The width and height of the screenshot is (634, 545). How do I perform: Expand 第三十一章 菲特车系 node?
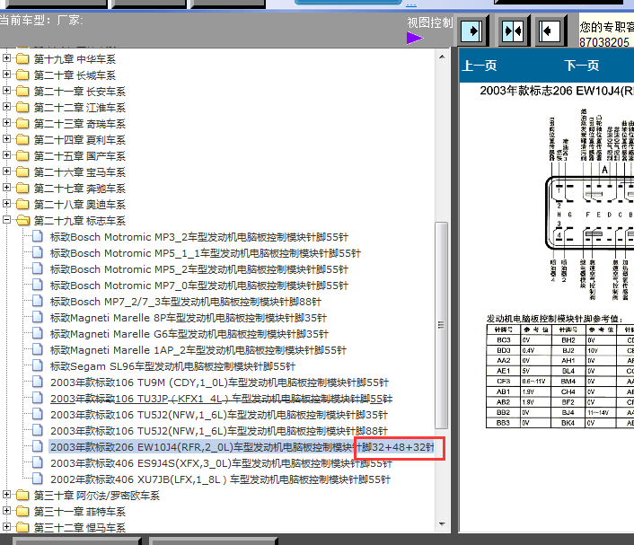point(6,511)
